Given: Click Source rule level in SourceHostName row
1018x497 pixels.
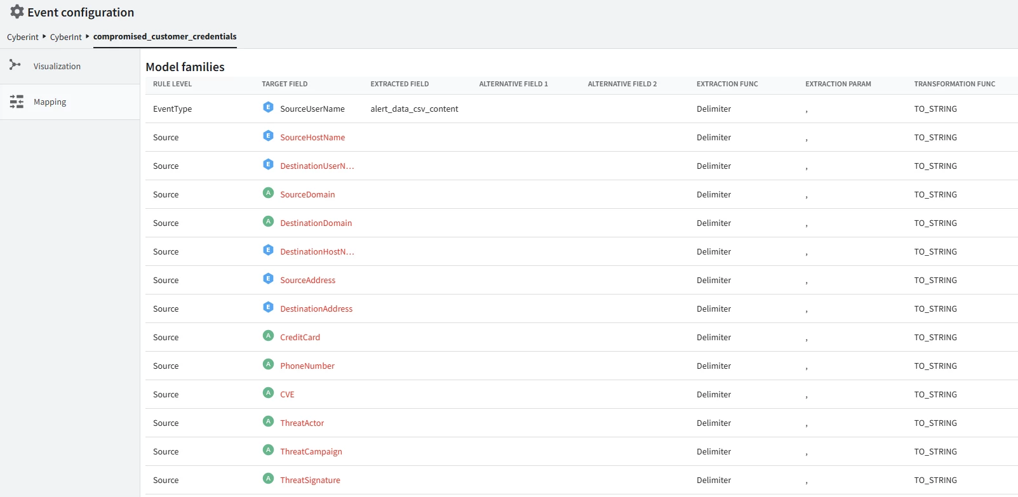Looking at the screenshot, I should 166,138.
